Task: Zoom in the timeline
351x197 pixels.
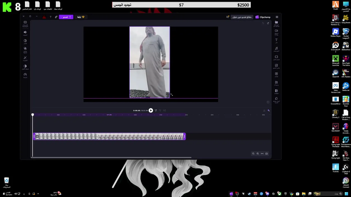Action: (257, 154)
